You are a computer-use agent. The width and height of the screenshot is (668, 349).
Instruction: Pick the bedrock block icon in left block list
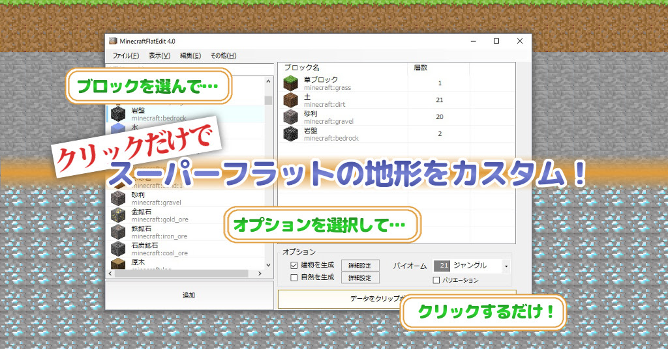118,114
